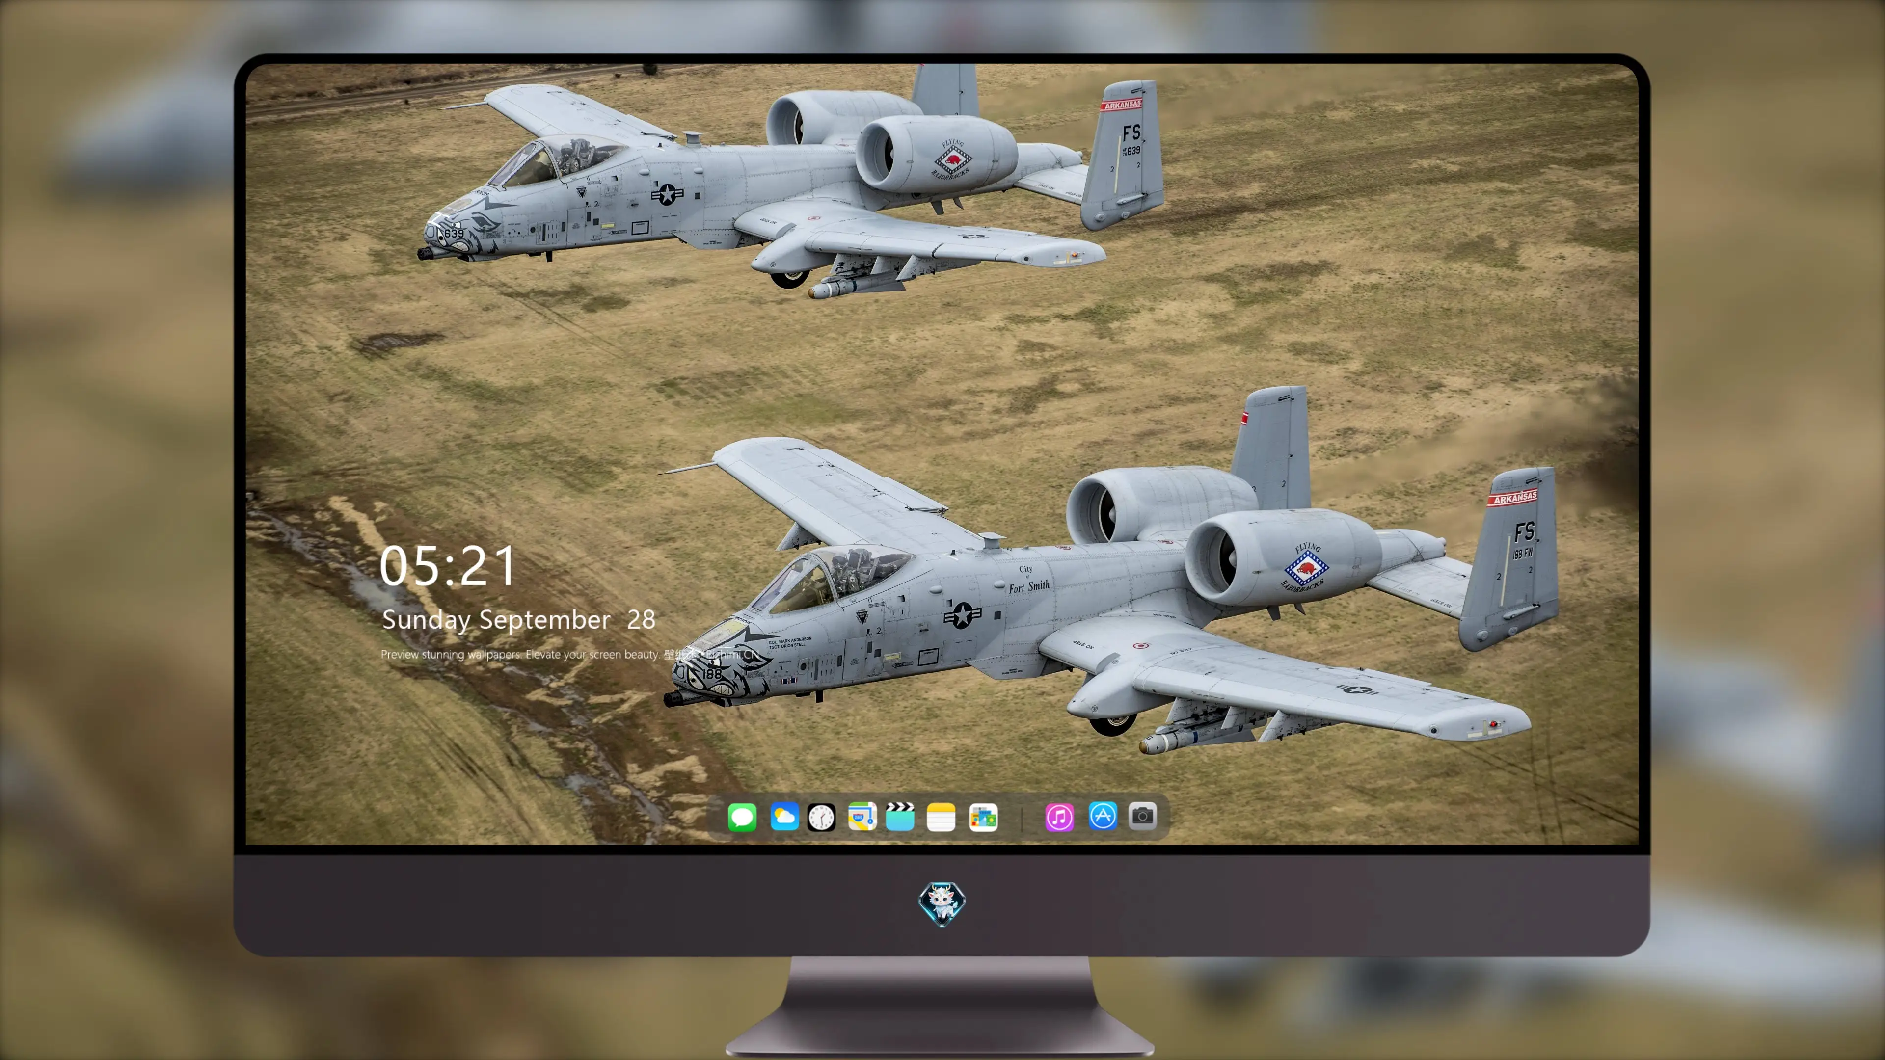1885x1060 pixels.
Task: Open the blue App Store icon
Action: click(1103, 817)
